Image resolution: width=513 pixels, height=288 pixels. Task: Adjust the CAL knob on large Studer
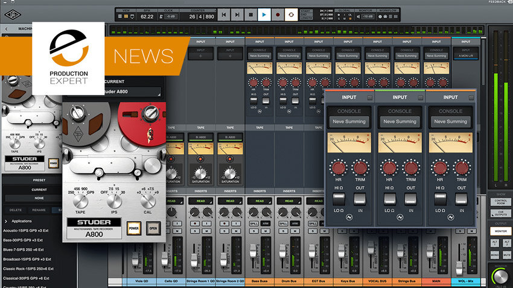click(x=147, y=201)
